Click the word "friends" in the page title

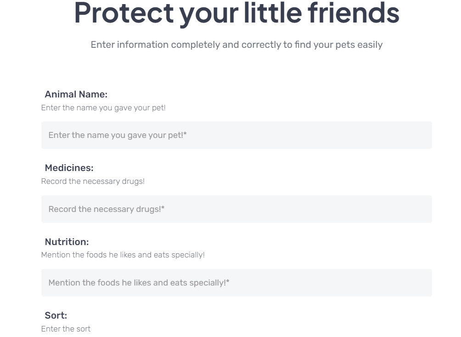click(354, 13)
